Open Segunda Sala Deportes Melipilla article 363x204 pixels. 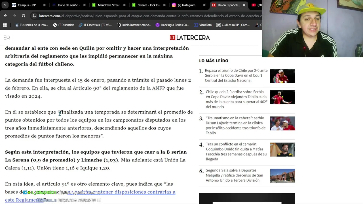tap(234, 175)
